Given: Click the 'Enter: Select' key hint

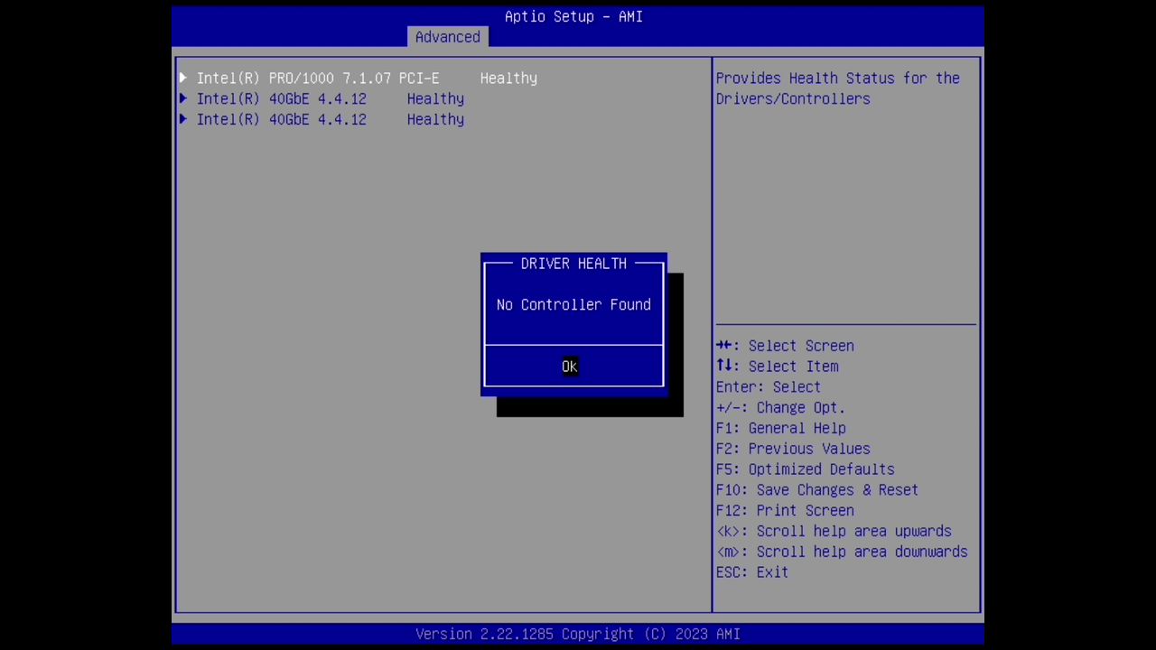Looking at the screenshot, I should (x=769, y=387).
